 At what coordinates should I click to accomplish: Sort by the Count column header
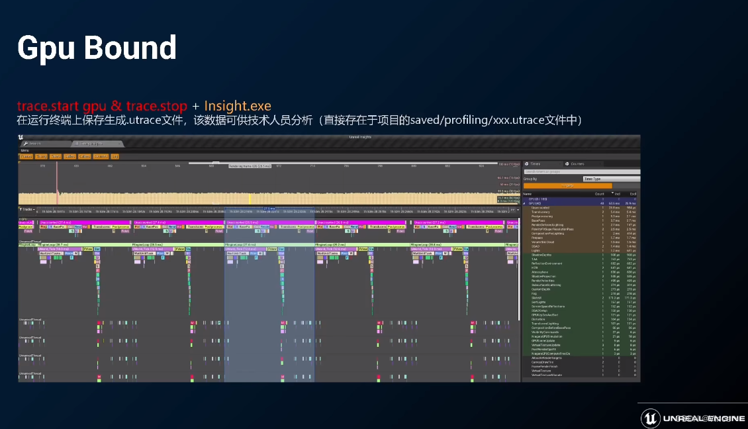[599, 194]
